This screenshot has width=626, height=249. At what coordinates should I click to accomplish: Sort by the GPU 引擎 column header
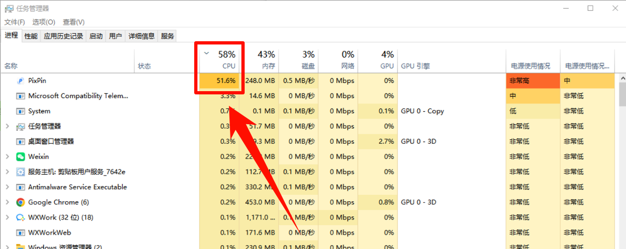pyautogui.click(x=451, y=61)
